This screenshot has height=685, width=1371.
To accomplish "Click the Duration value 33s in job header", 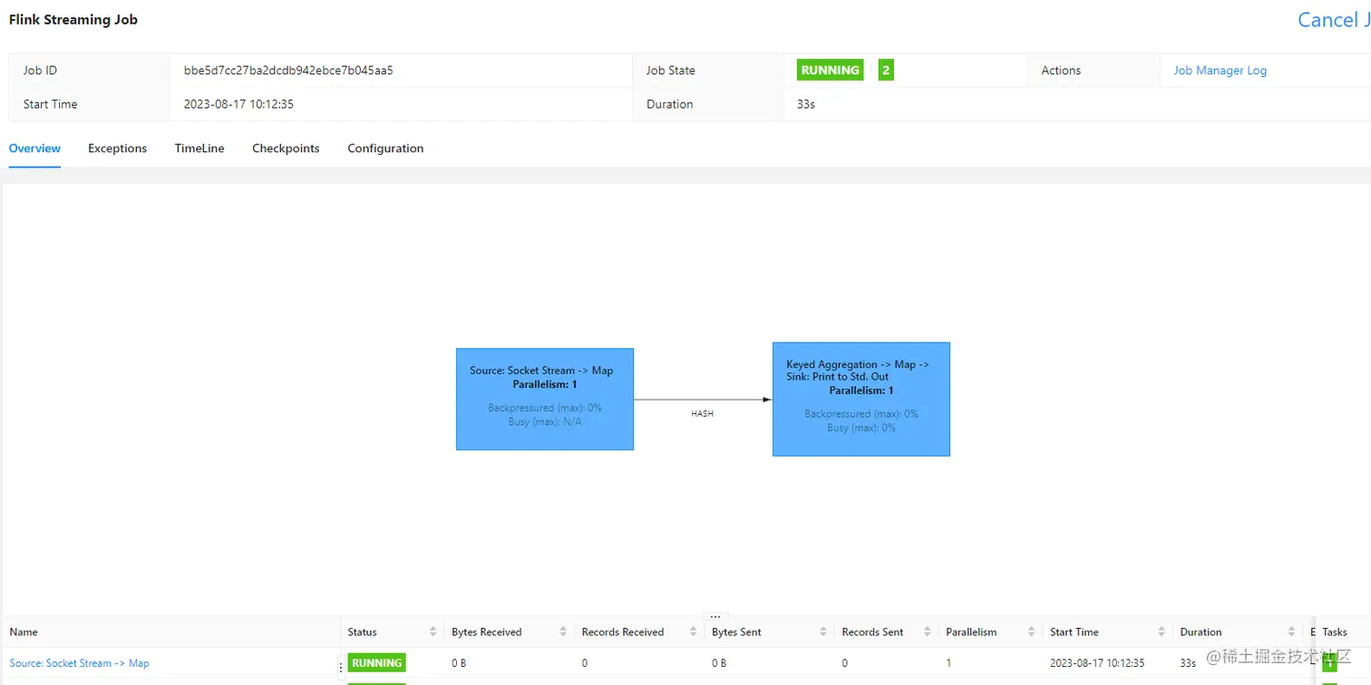I will pos(806,104).
